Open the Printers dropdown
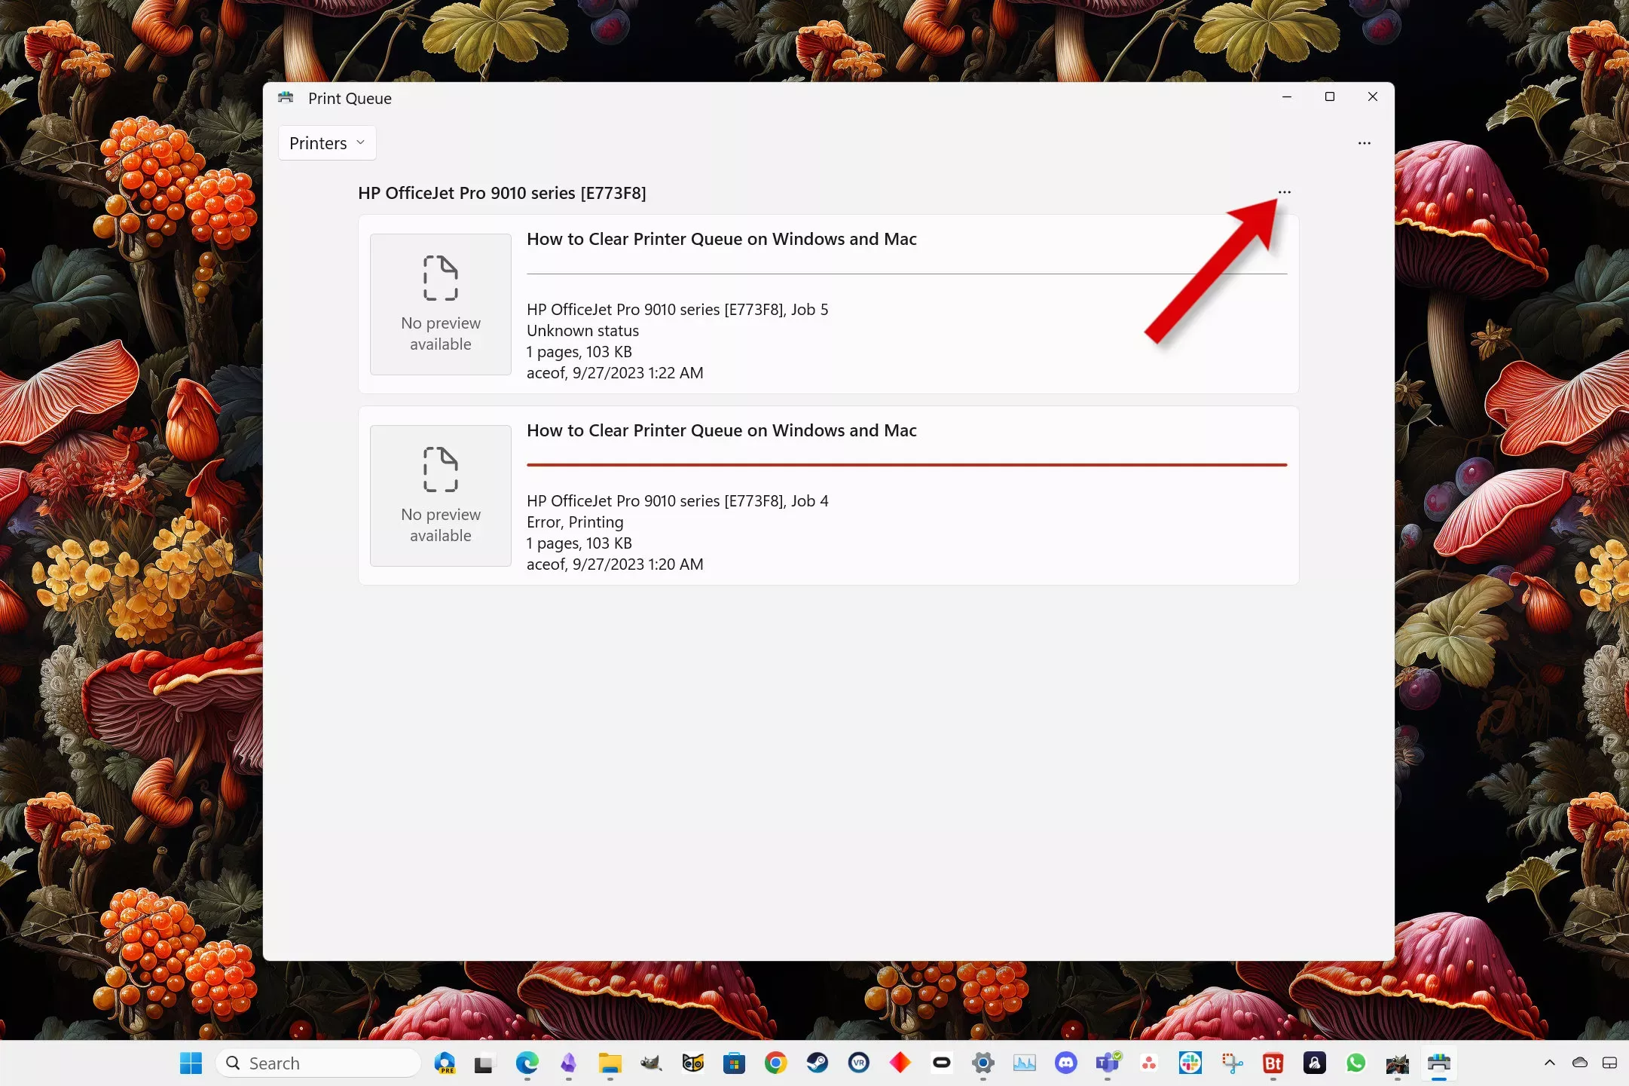Image resolution: width=1629 pixels, height=1086 pixels. pyautogui.click(x=327, y=143)
